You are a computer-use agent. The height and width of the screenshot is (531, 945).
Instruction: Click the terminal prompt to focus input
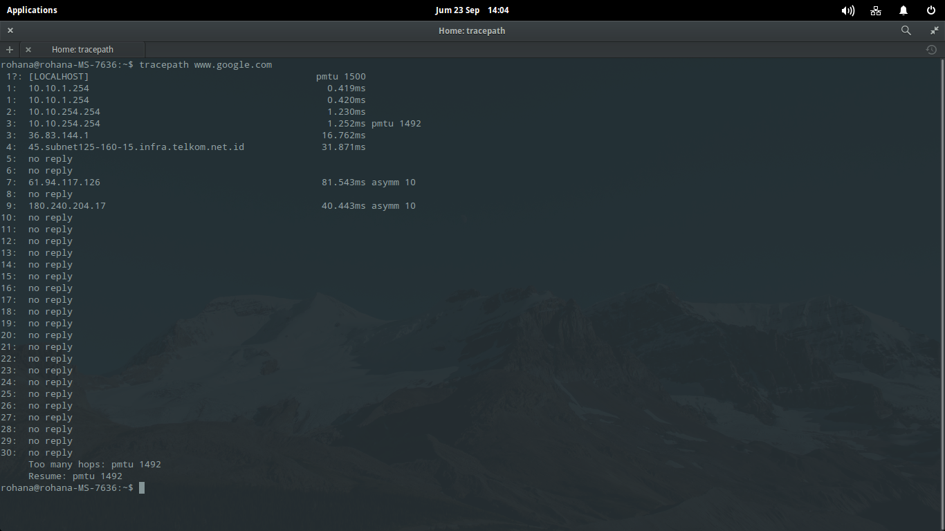pos(141,487)
